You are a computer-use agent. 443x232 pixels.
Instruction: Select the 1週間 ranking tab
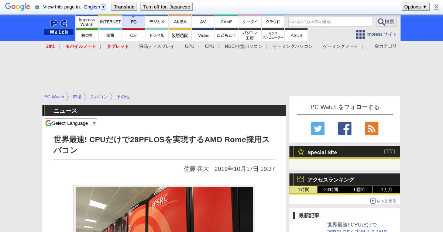coord(359,190)
